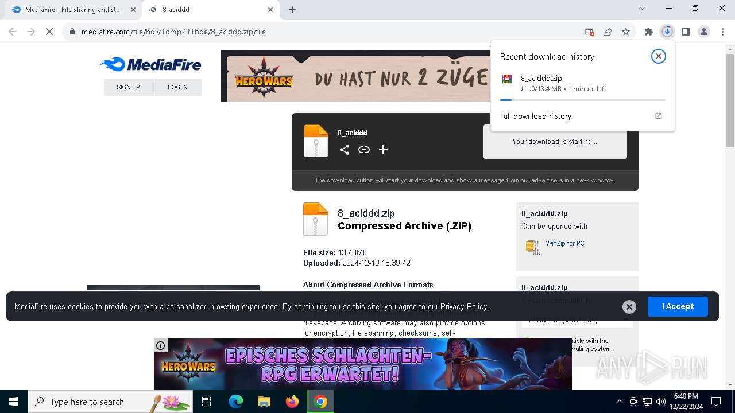Image resolution: width=735 pixels, height=413 pixels.
Task: Click the Hero Wars top banner ad
Action: pos(355,76)
